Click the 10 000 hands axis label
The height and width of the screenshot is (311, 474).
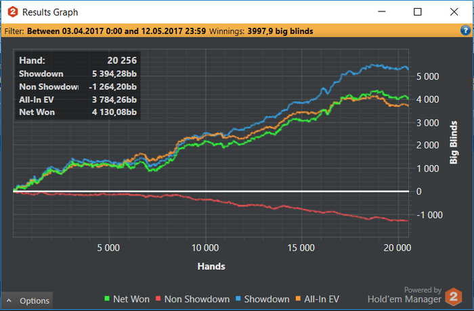205,248
